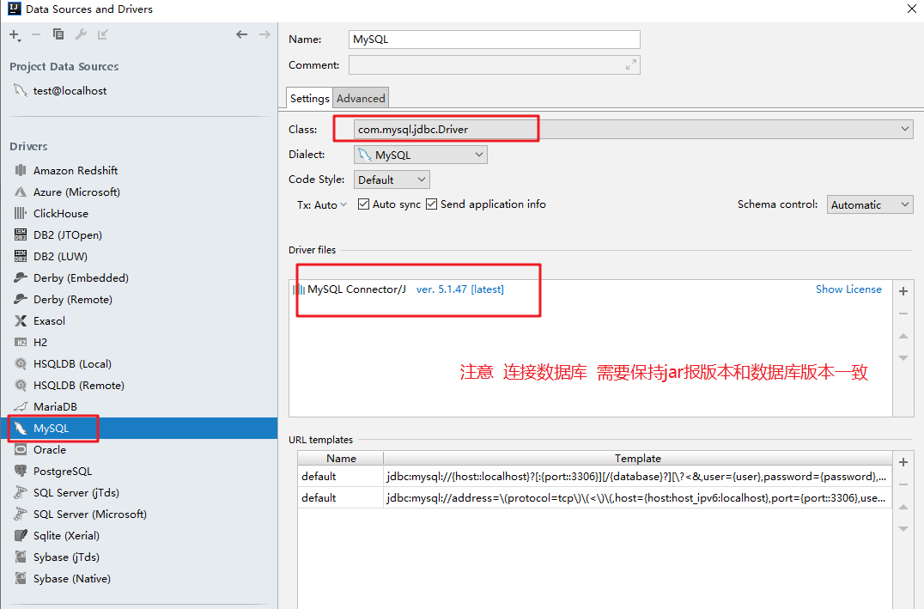Select DB2 (LUW) driver

(x=60, y=257)
